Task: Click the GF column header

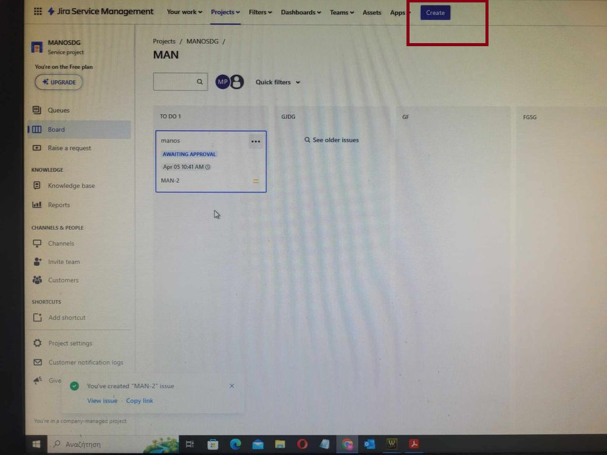Action: click(x=405, y=117)
